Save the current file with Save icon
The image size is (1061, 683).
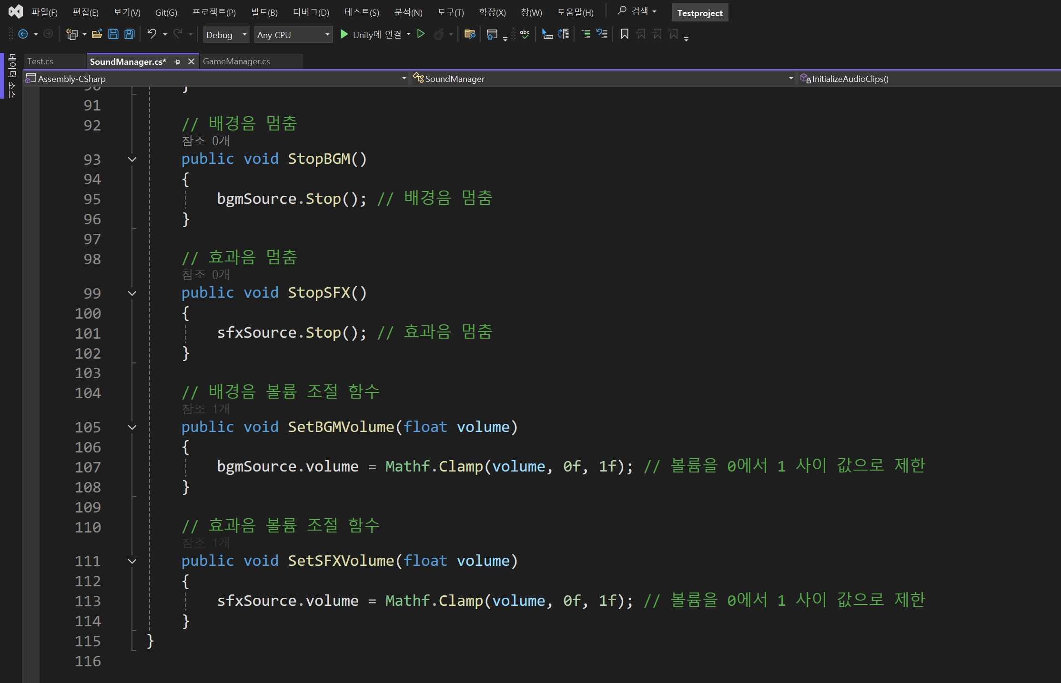[x=113, y=34]
